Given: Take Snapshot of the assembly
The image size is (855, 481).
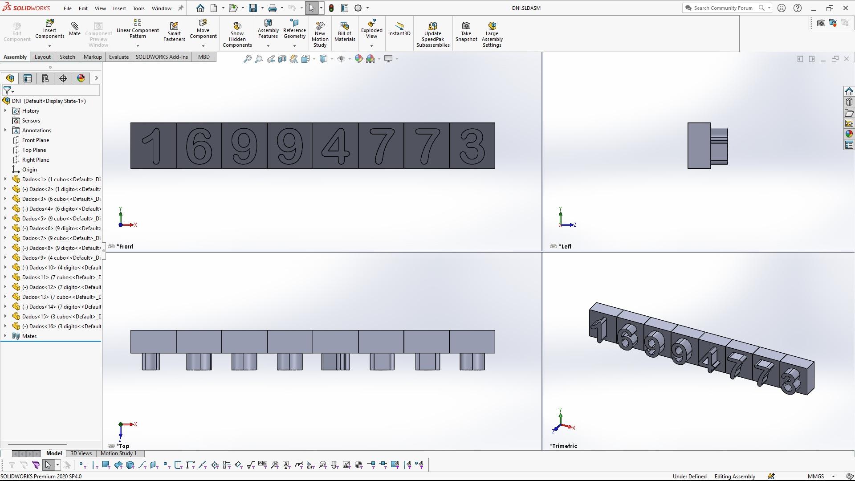Looking at the screenshot, I should [x=466, y=32].
